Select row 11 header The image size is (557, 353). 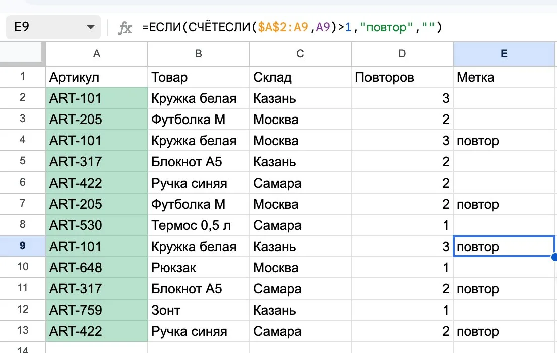(23, 288)
